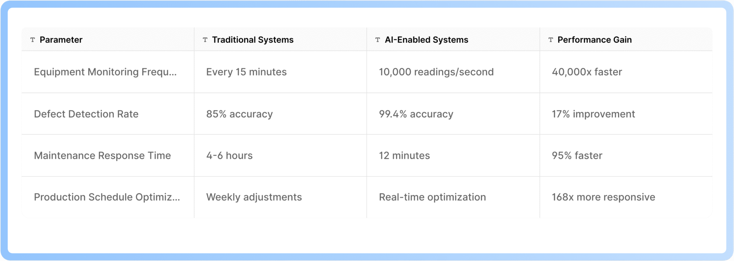734x261 pixels.
Task: Select the 168x more responsive cell
Action: pyautogui.click(x=603, y=197)
